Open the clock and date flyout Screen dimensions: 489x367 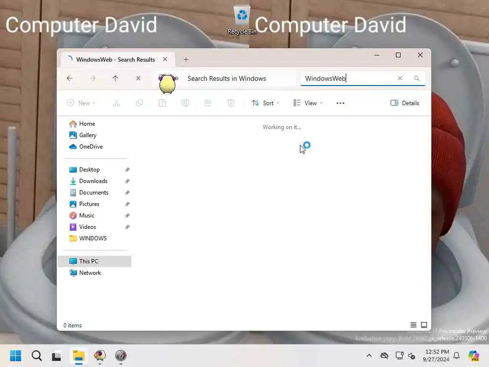point(436,356)
